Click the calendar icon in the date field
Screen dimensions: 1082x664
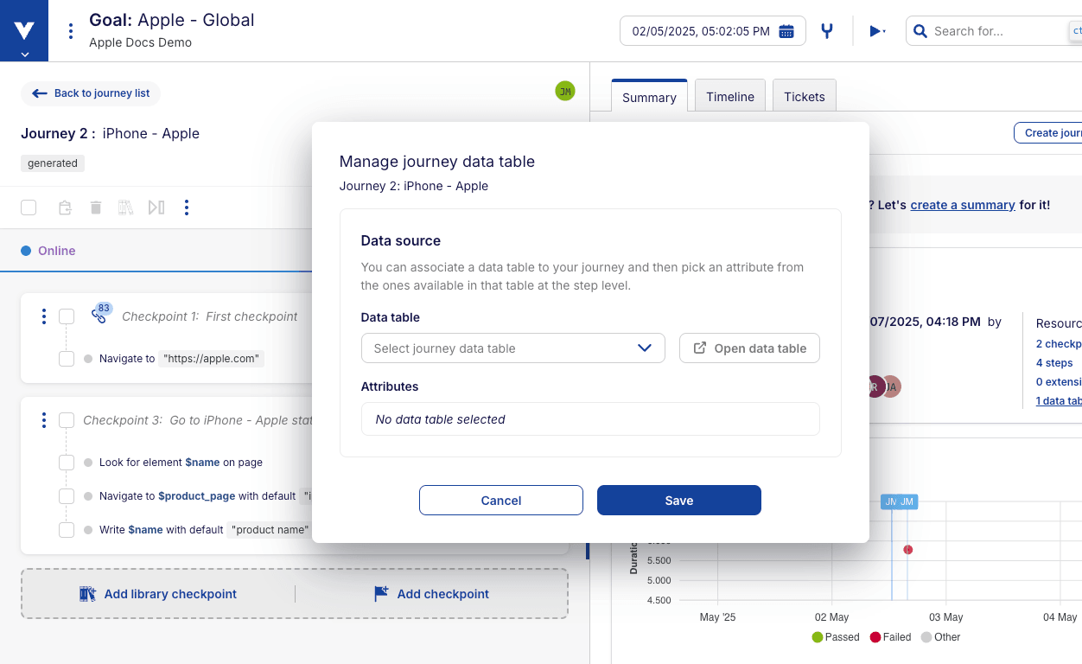pyautogui.click(x=786, y=30)
